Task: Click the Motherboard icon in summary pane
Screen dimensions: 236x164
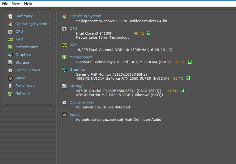Action: [64, 57]
